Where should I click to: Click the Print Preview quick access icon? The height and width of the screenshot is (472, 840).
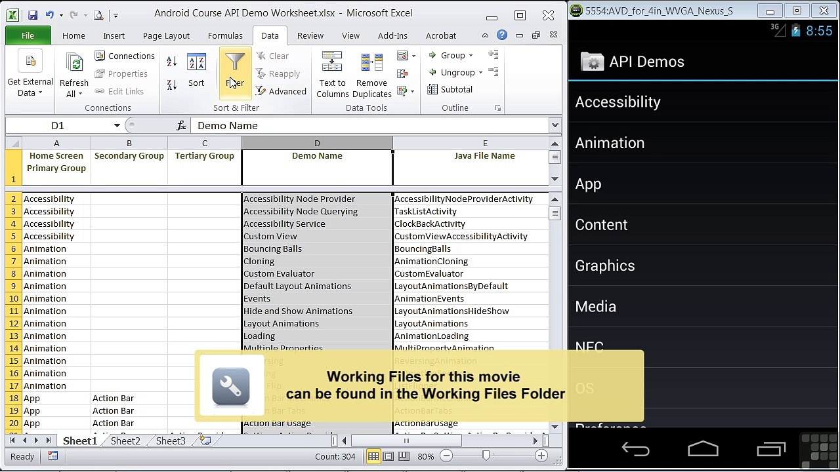pyautogui.click(x=98, y=14)
